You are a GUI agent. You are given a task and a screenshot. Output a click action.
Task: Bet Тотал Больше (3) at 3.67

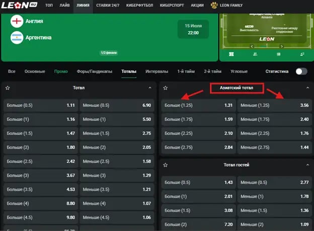click(41, 175)
